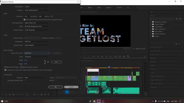Click Step Back one frame in Program Monitor
Screen dimensions: 184x103
click(x=98, y=56)
